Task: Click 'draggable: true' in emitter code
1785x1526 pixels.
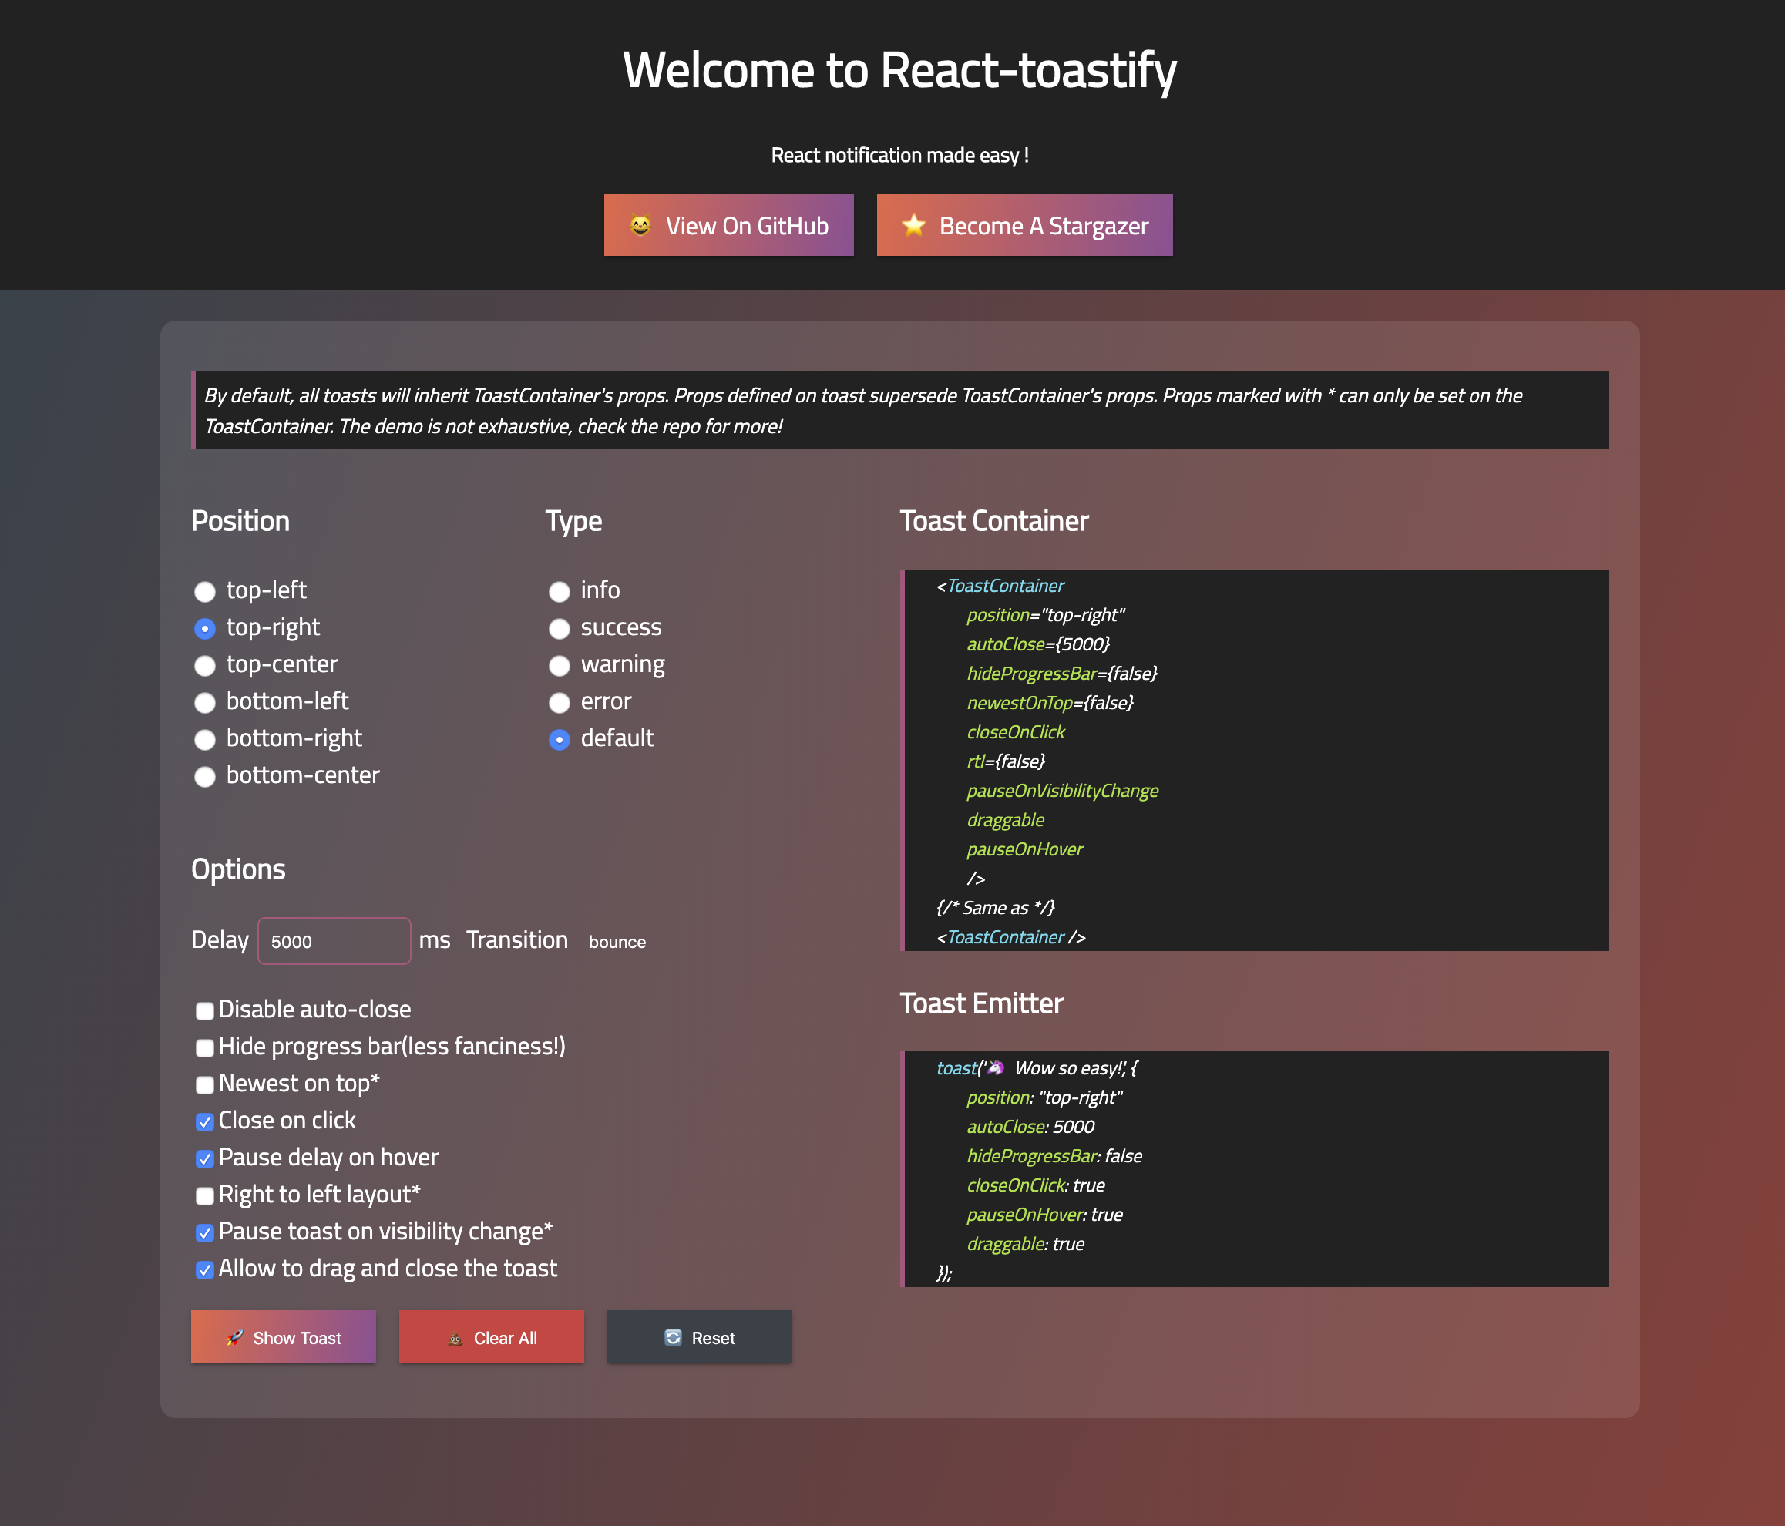Action: click(x=1025, y=1244)
